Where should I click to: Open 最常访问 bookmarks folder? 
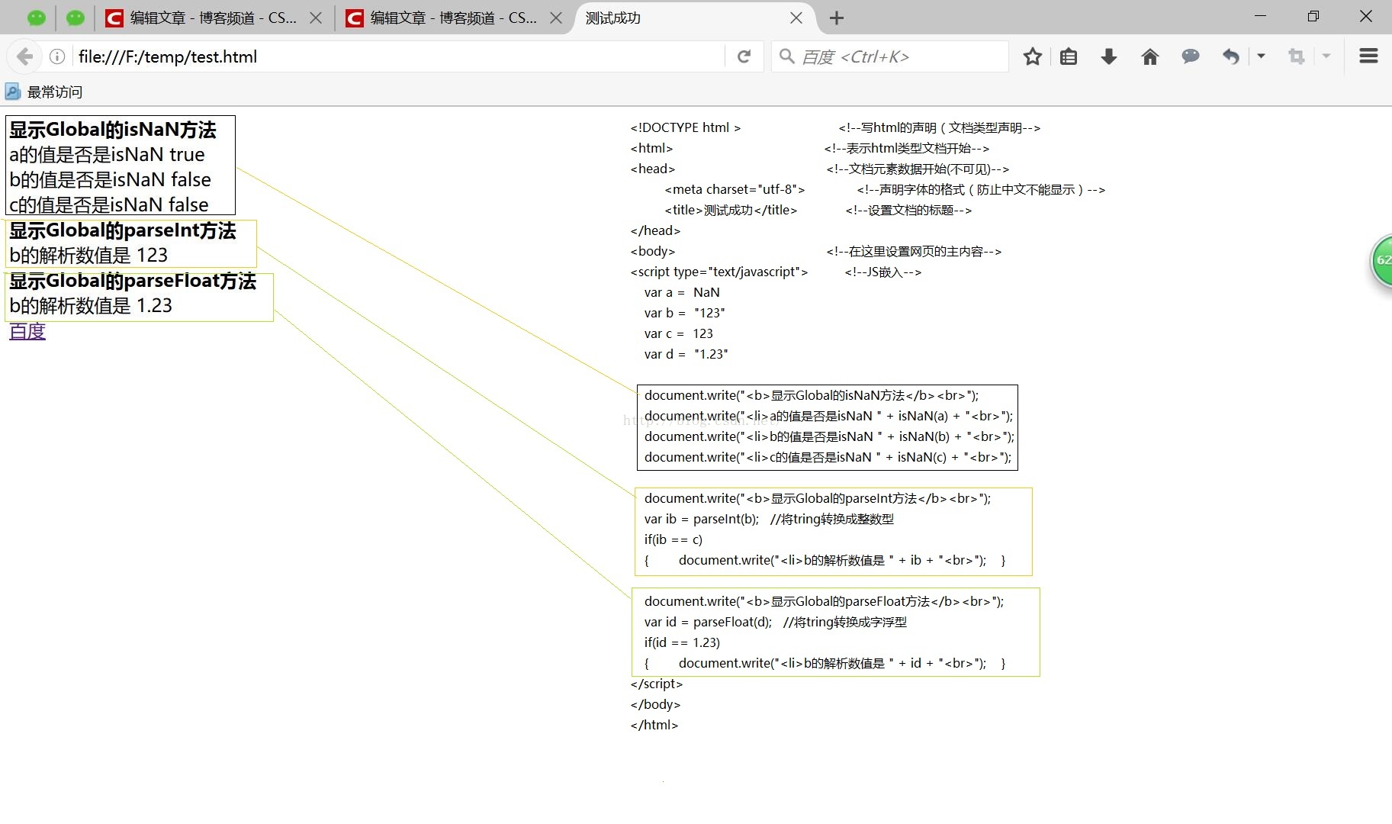[43, 92]
